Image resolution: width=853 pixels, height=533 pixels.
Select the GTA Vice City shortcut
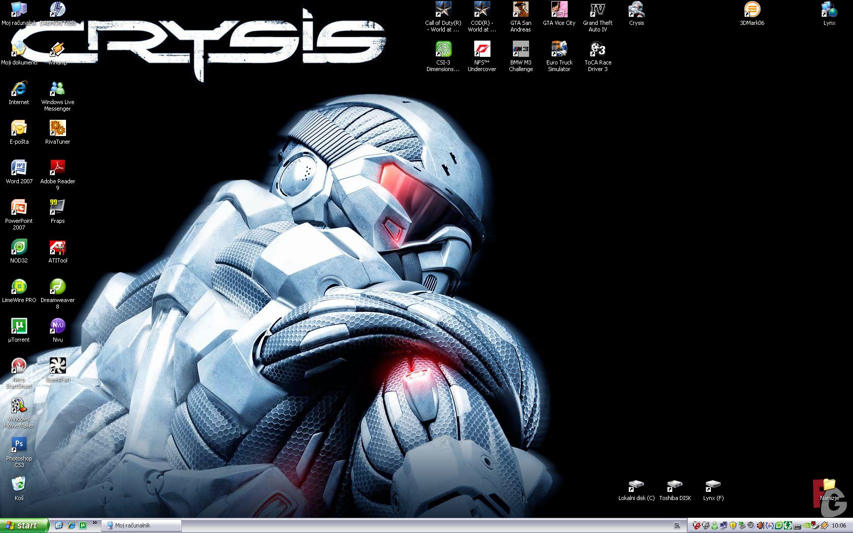pos(559,14)
